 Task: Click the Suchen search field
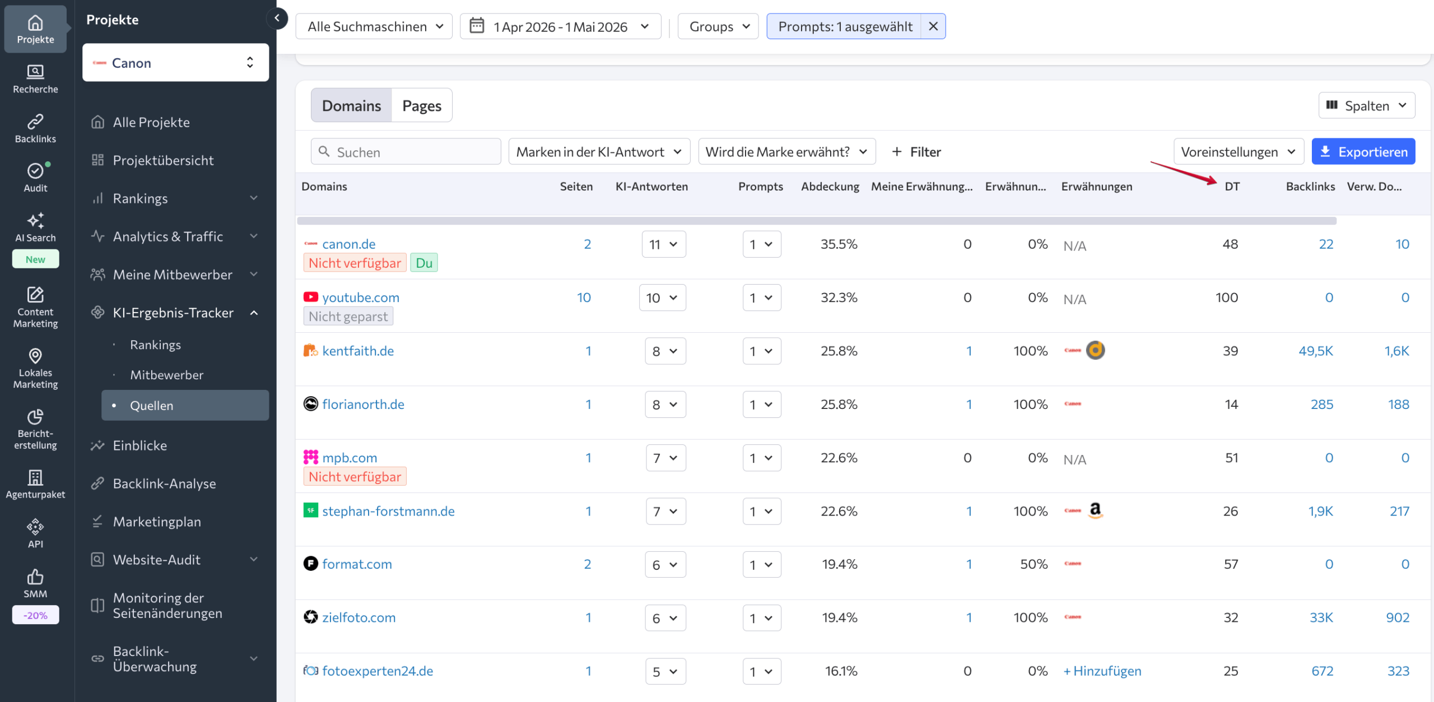[406, 152]
